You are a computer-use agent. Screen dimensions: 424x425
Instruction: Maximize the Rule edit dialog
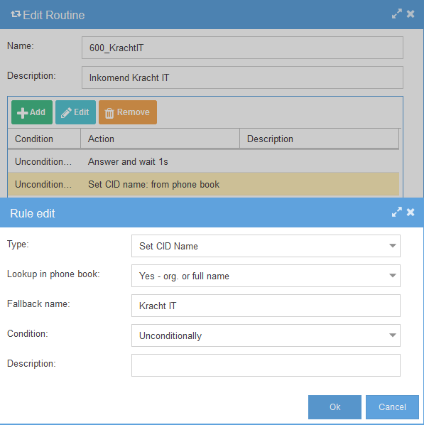pos(396,212)
